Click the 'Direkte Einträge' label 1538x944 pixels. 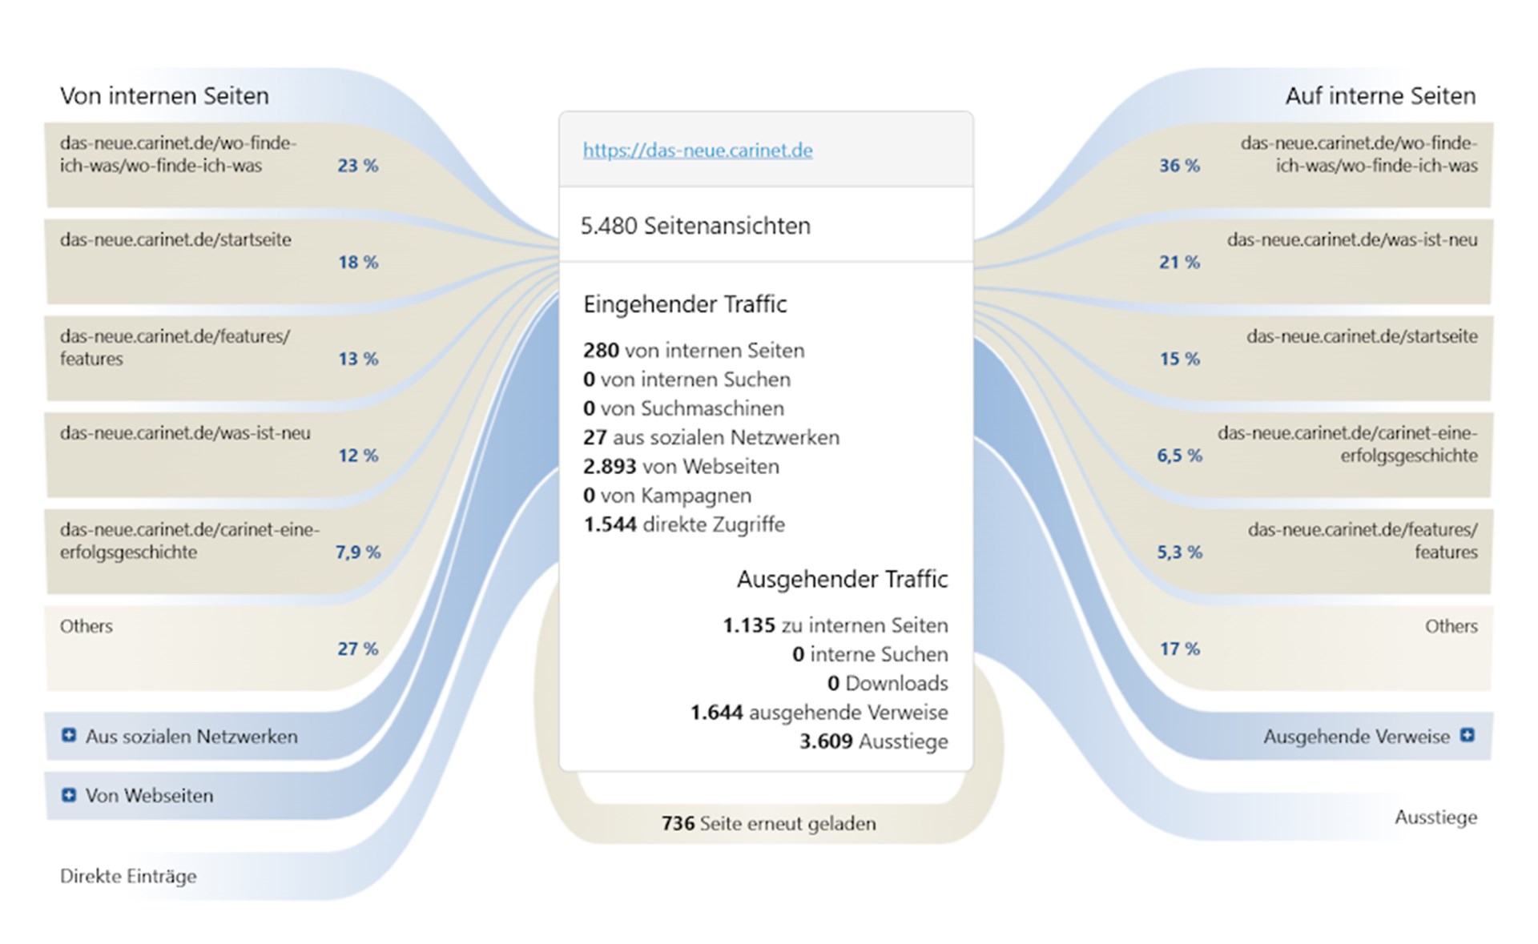click(128, 876)
